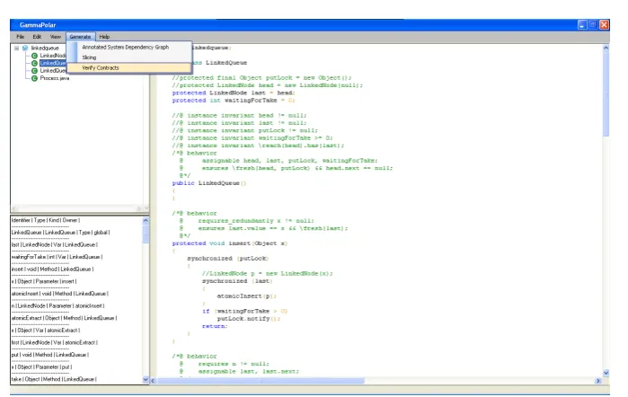Click the 'atomicInsert | void | Method' row
The image size is (628, 397).
60,294
